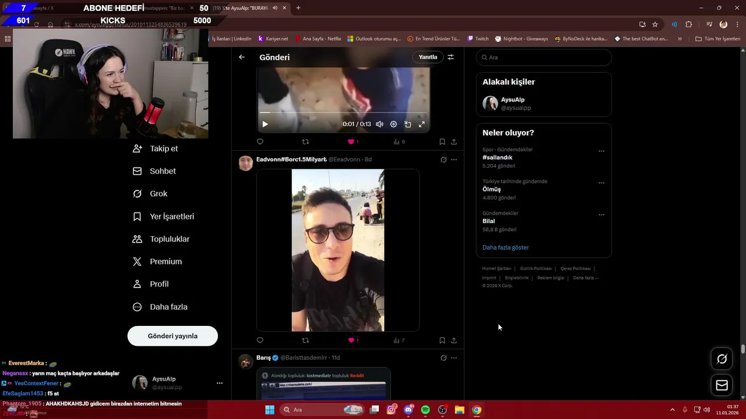
Task: Click the Ara search field on X
Action: (x=544, y=58)
